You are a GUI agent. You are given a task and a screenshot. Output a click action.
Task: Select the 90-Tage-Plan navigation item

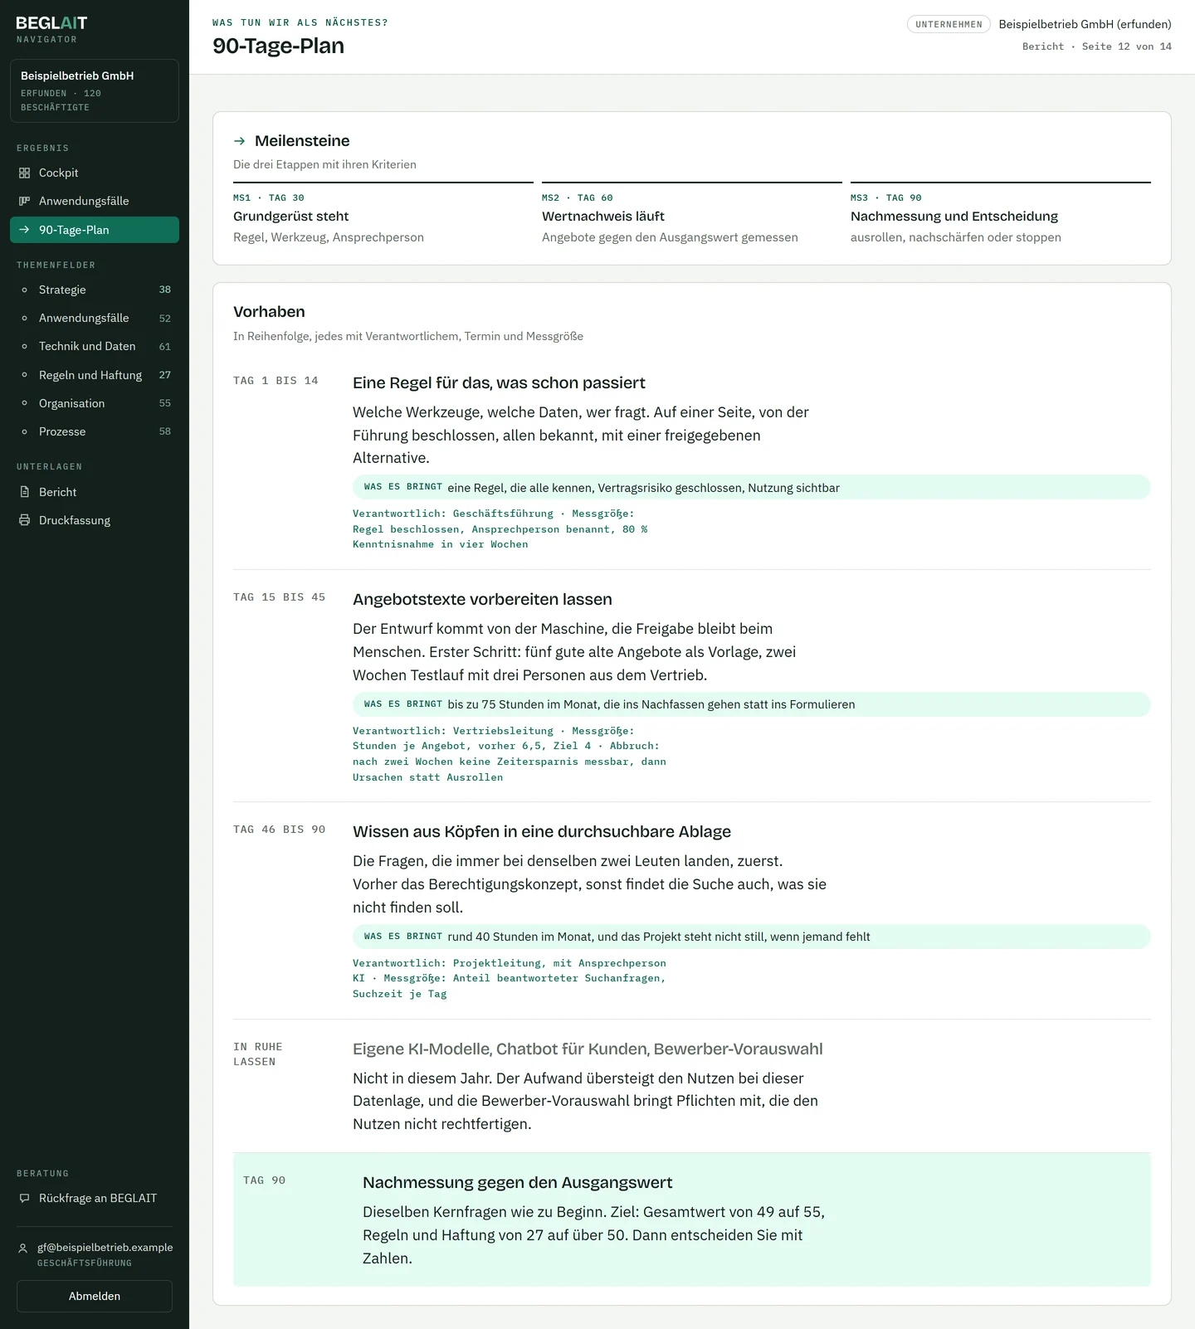click(x=95, y=230)
